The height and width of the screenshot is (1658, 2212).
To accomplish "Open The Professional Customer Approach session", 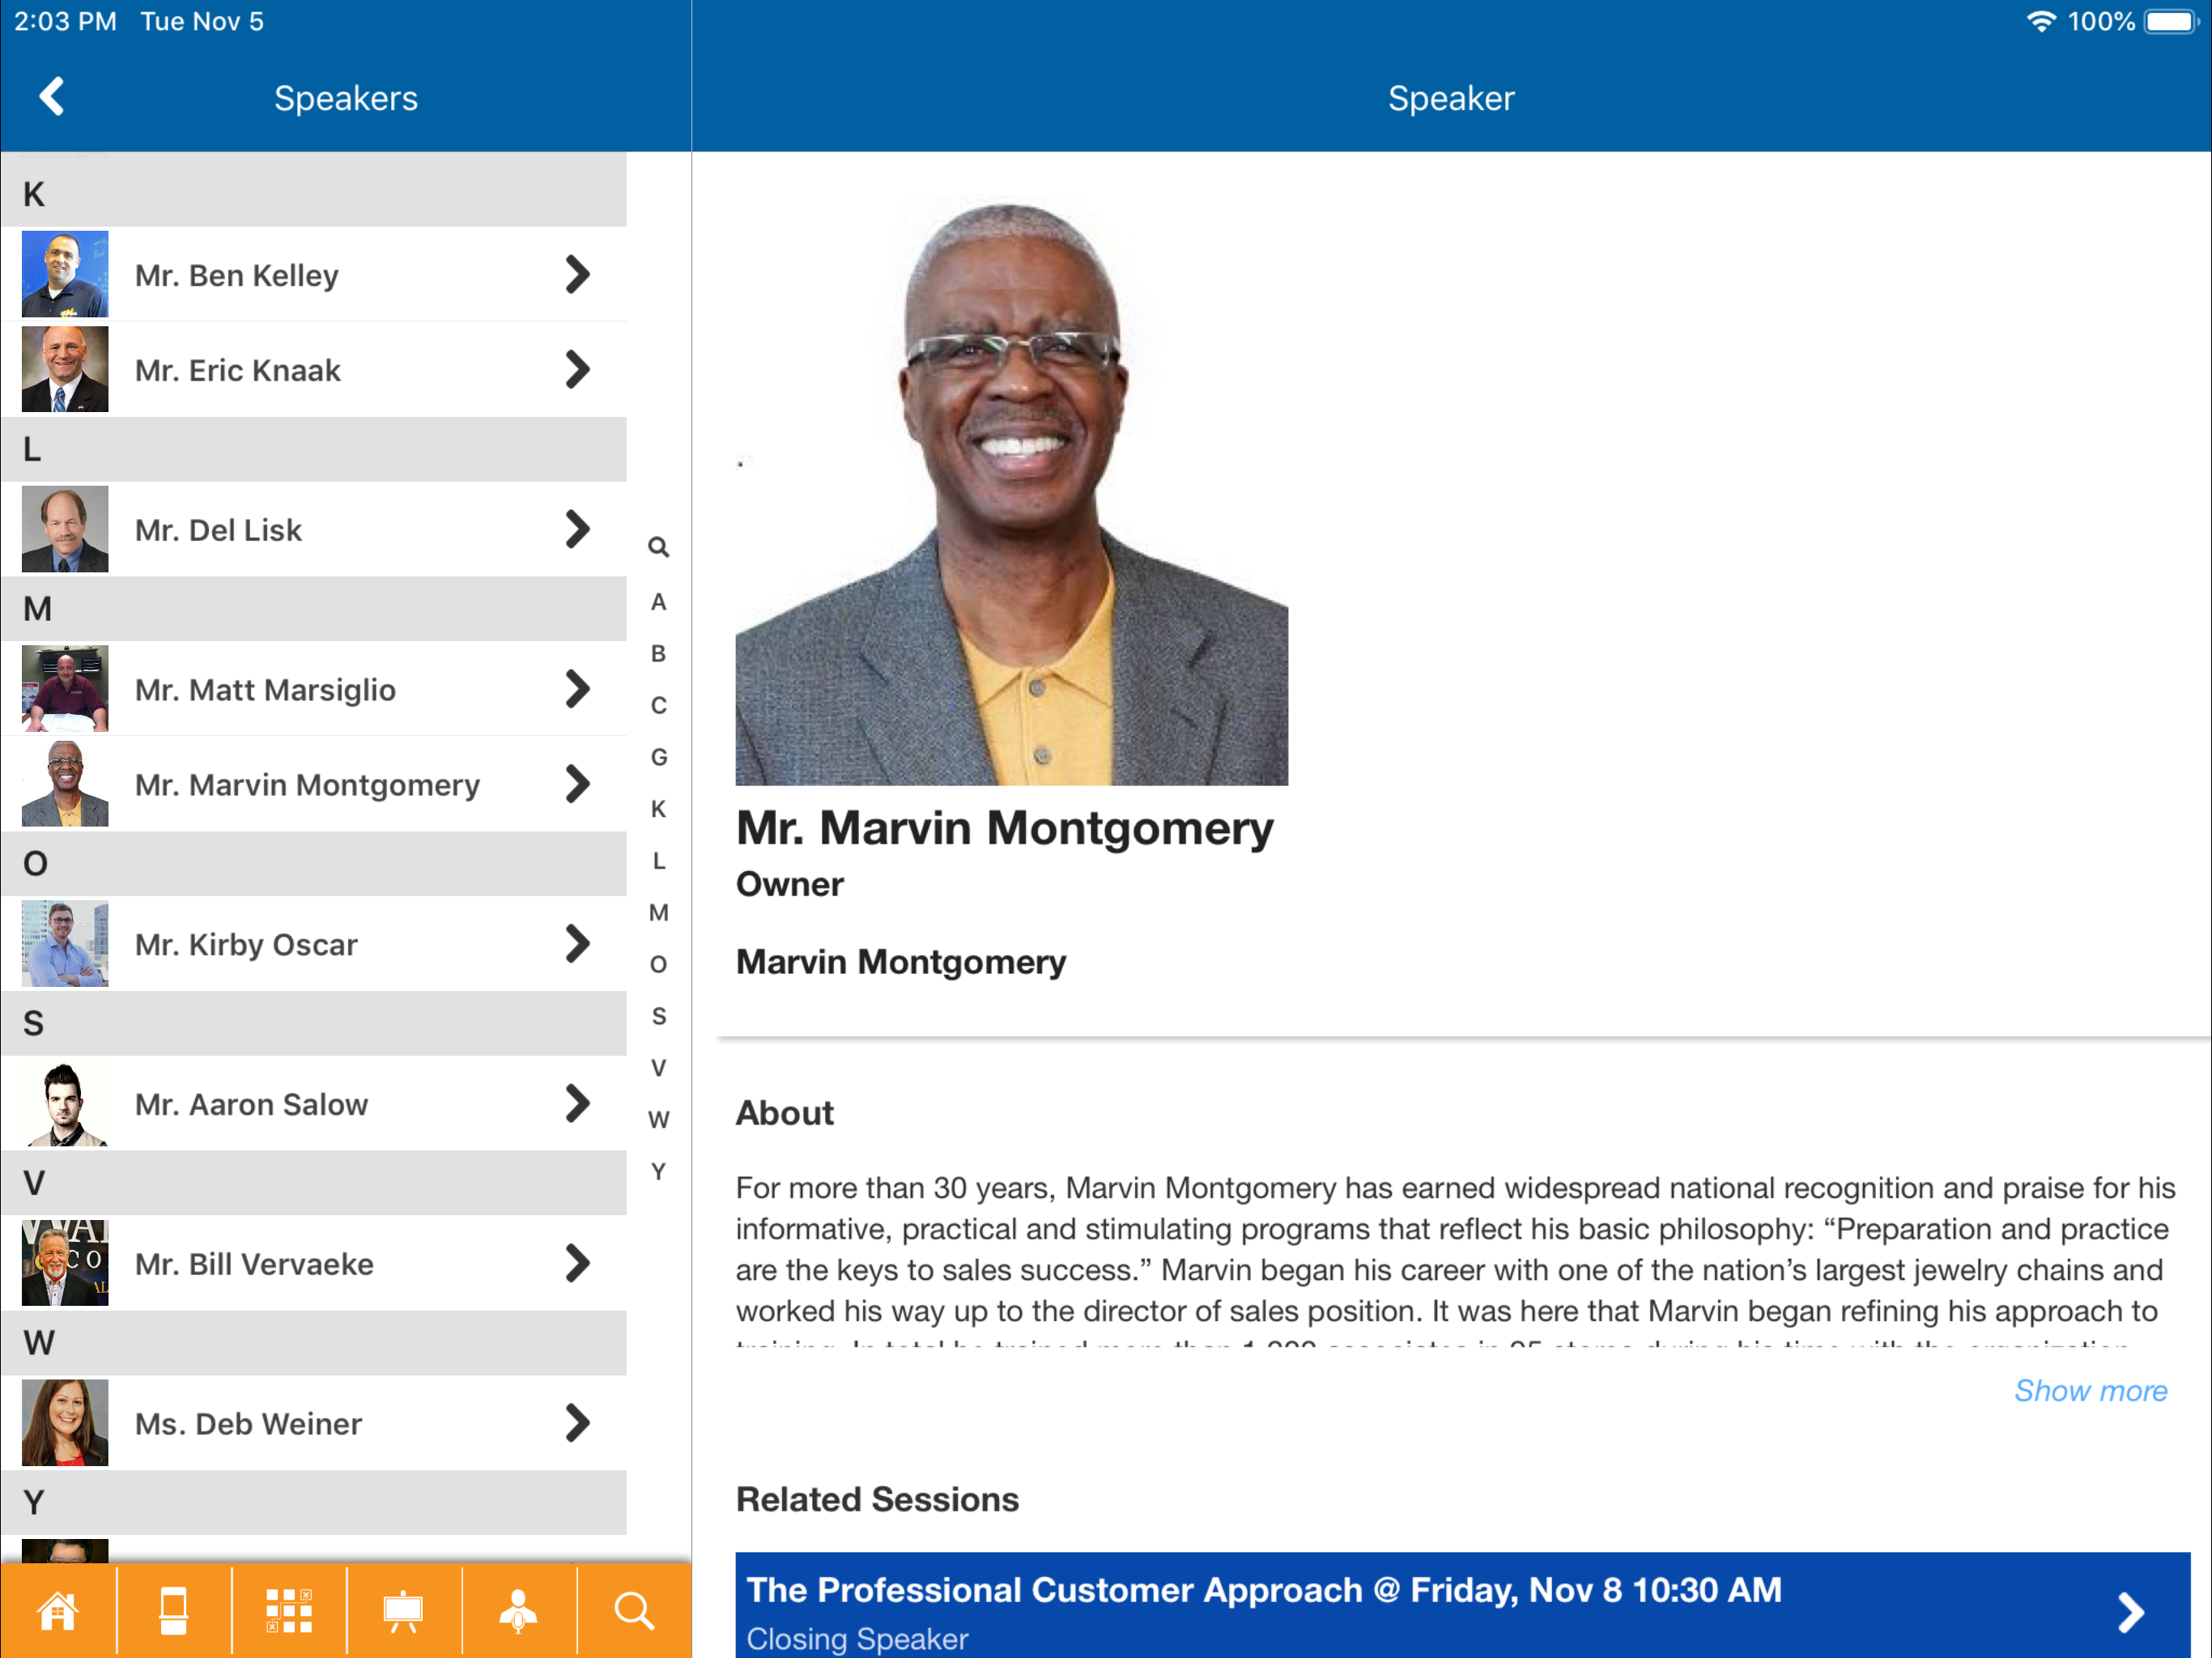I will pyautogui.click(x=1462, y=1605).
